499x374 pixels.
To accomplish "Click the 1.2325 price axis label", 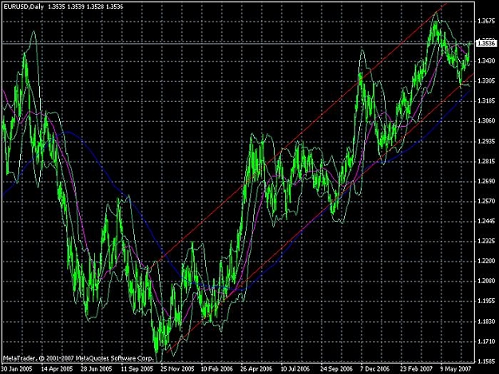I will pos(487,241).
